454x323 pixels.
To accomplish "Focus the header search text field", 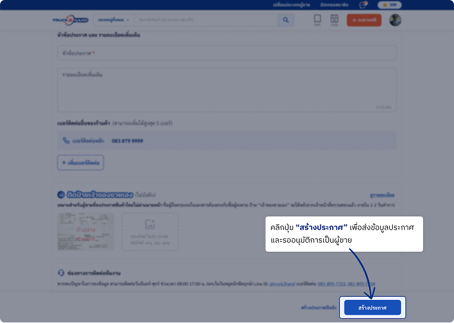I will (206, 20).
